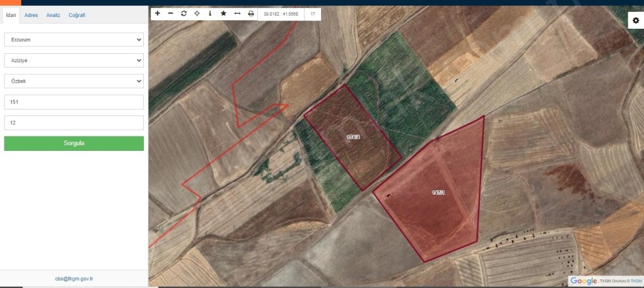Open the info tool in map toolbar
The image size is (644, 288).
[x=210, y=13]
